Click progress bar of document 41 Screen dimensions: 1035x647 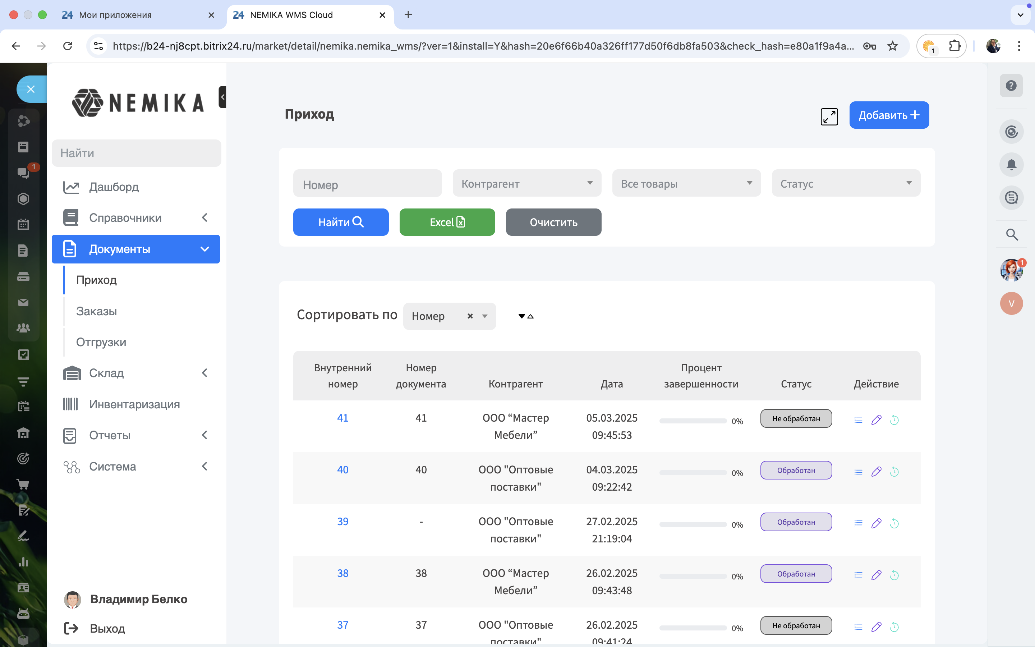pyautogui.click(x=693, y=421)
